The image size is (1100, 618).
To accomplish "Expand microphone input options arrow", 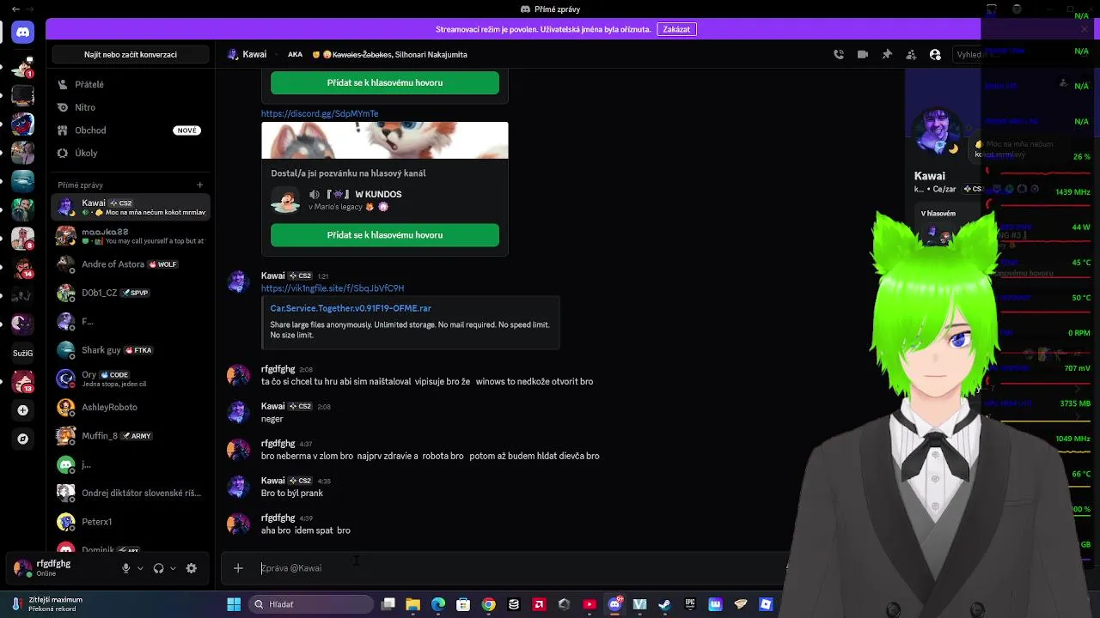I will tap(140, 568).
